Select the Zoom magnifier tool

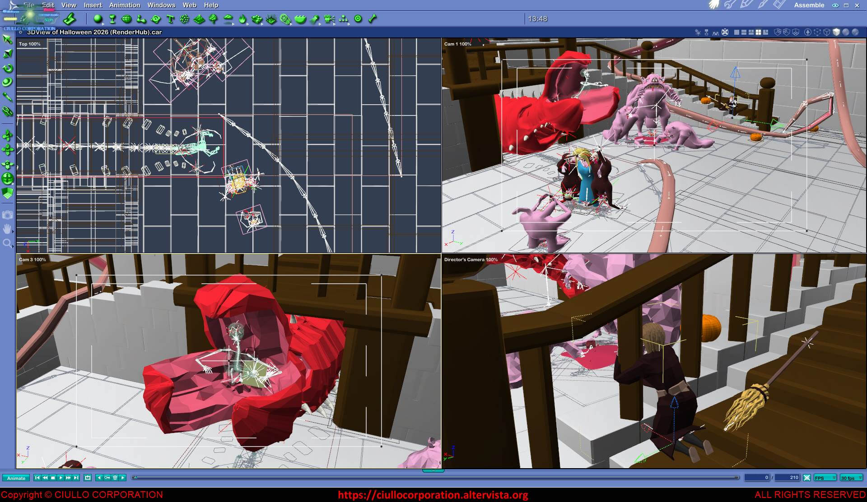pyautogui.click(x=8, y=244)
